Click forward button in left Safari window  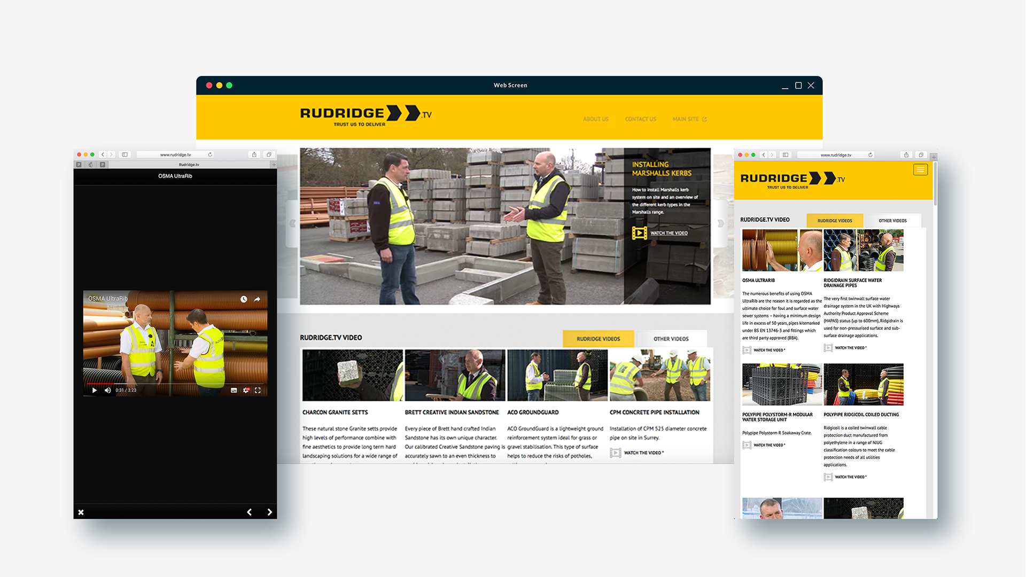[111, 154]
